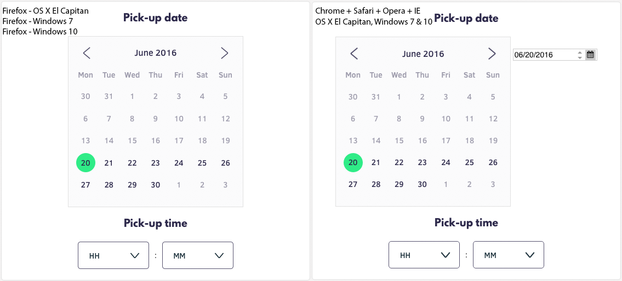Select highlighted day 20 in Firefox calendar
This screenshot has height=281, width=622.
coord(85,163)
